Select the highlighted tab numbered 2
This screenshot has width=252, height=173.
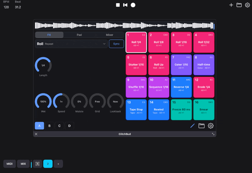pos(48,164)
